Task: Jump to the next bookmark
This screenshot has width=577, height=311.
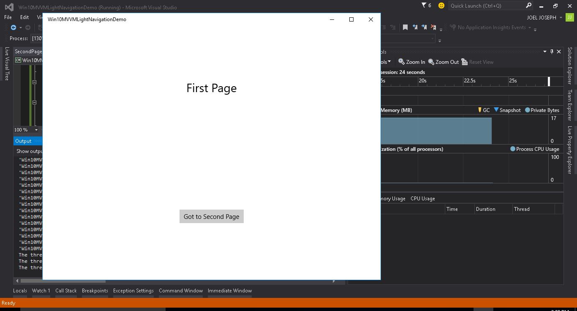Action: [x=424, y=27]
